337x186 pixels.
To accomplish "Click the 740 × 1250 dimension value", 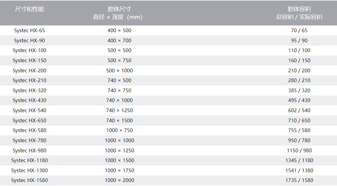I will pos(119,110).
